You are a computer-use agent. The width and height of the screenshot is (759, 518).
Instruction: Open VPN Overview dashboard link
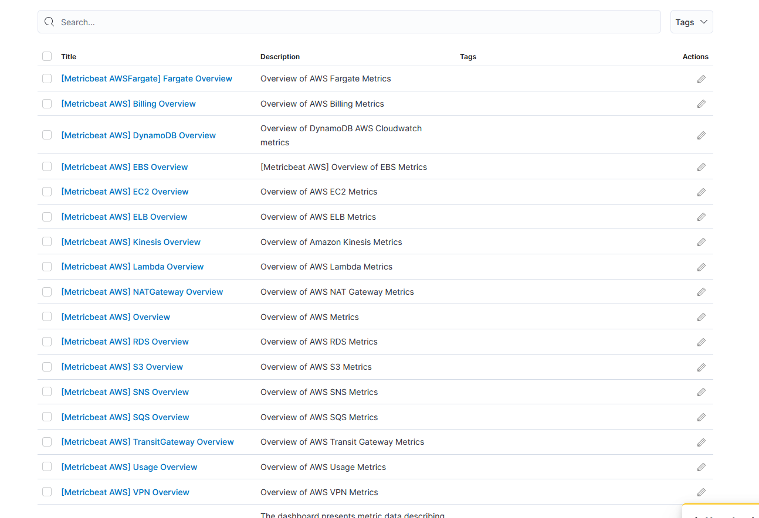125,492
